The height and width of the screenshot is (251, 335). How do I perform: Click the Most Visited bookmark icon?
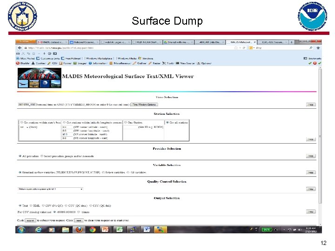[18, 58]
